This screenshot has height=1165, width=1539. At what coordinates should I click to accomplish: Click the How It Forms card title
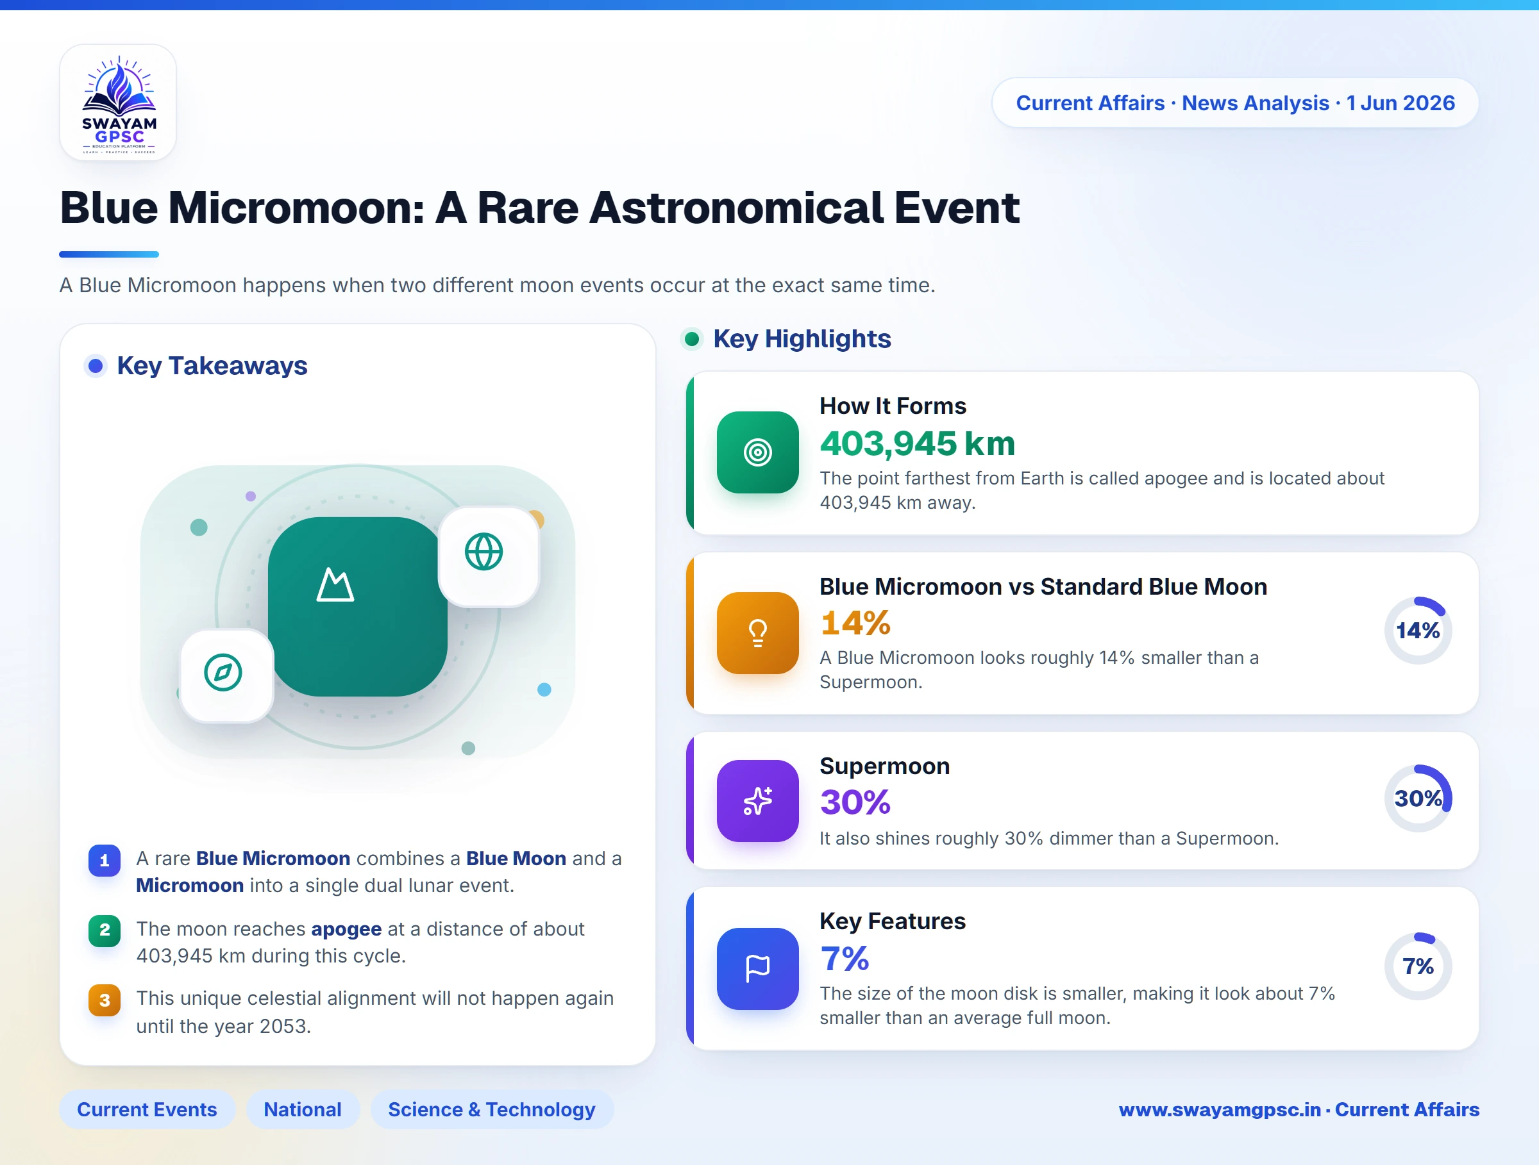click(x=893, y=406)
